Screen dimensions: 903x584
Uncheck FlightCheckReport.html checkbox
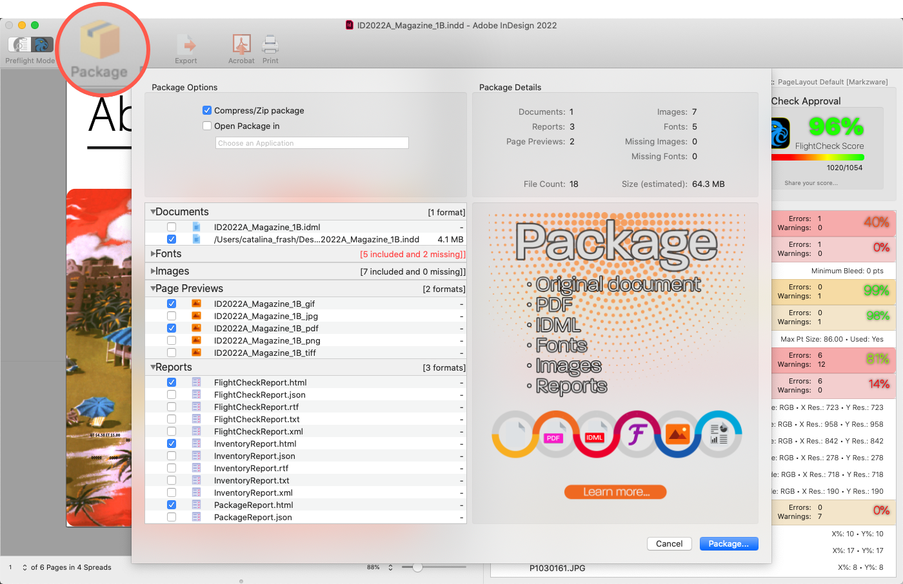click(172, 382)
